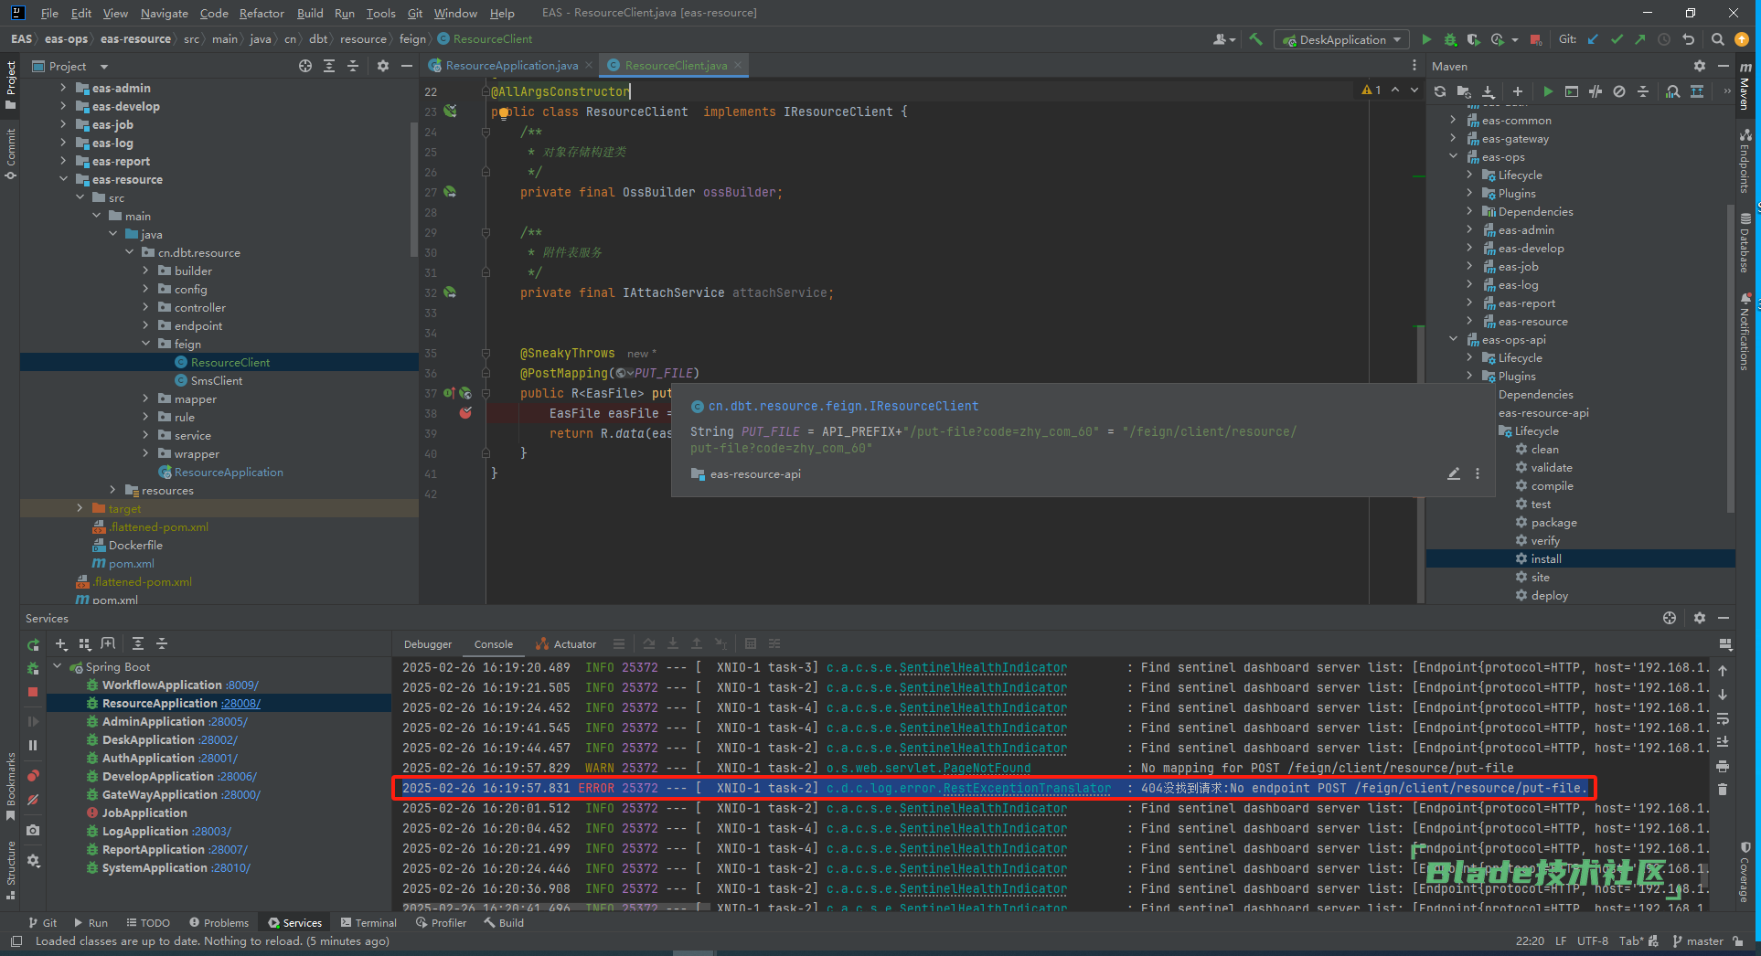Screen dimensions: 1761x956
Task: Collapse all in Project panel toolbar
Action: tap(353, 66)
